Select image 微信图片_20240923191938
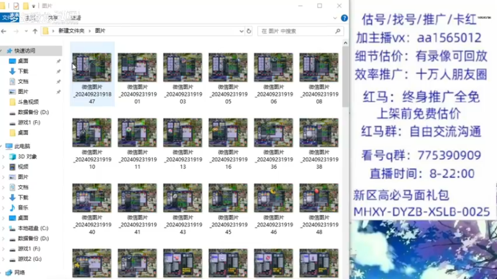 (x=319, y=144)
